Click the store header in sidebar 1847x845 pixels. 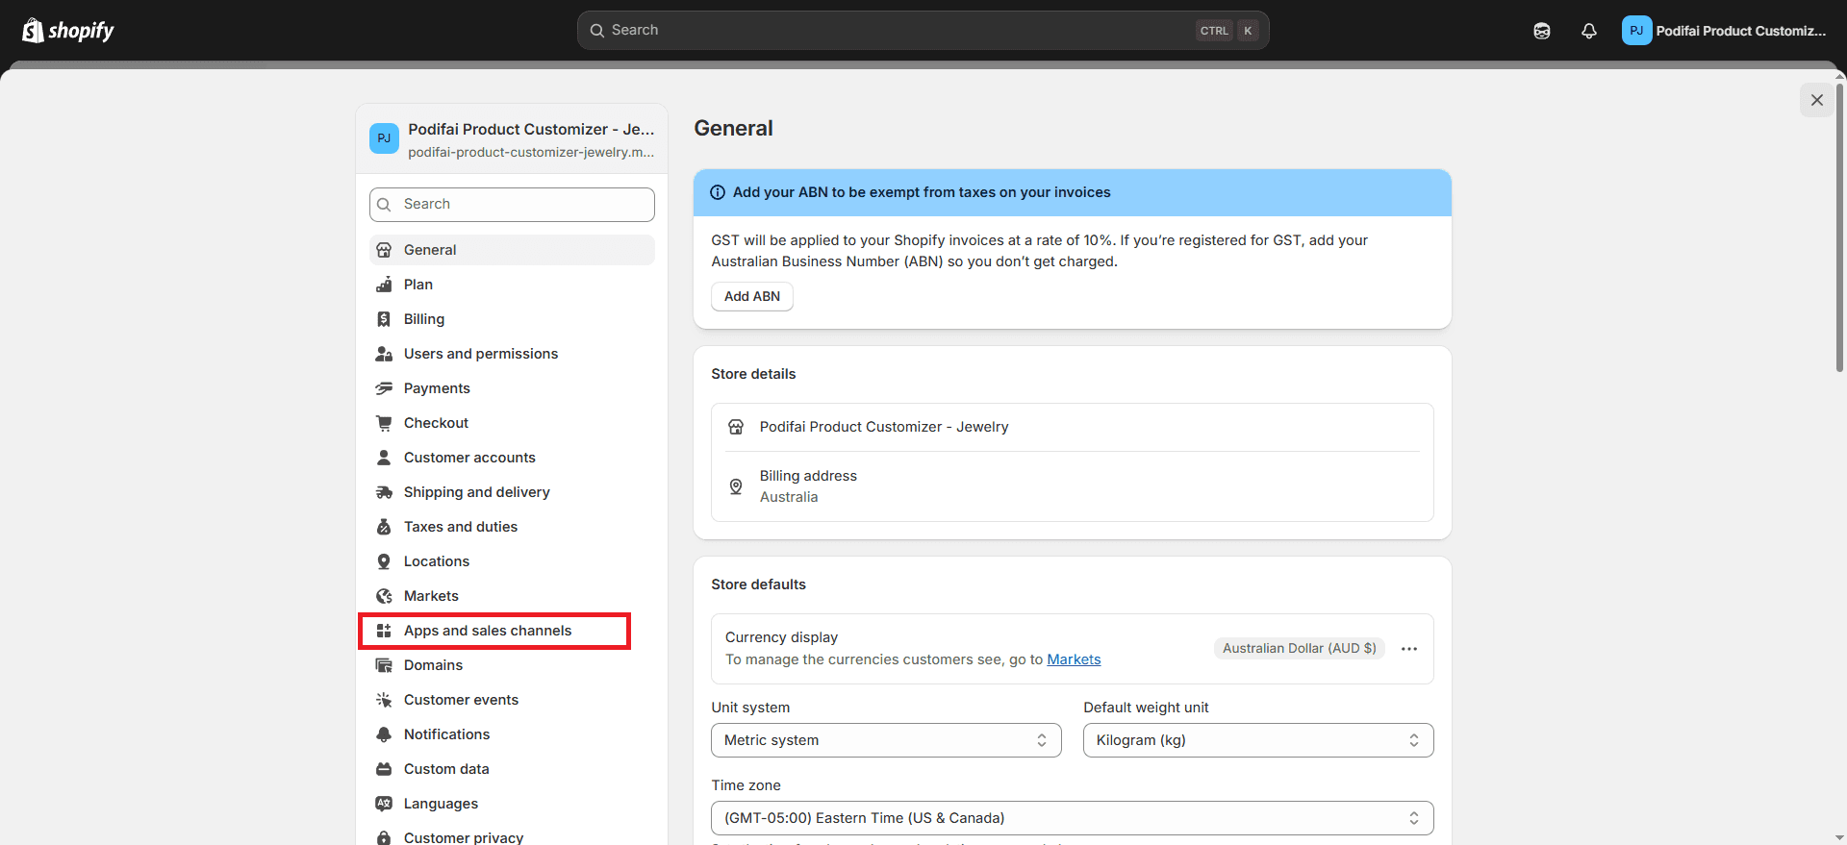512,139
